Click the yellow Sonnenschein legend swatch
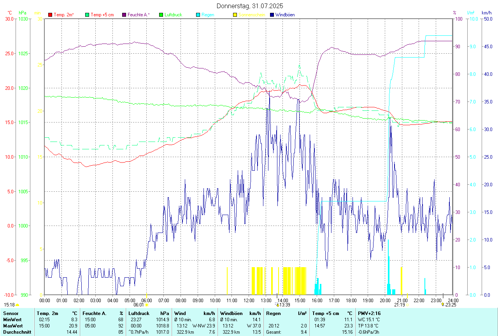 pos(235,15)
